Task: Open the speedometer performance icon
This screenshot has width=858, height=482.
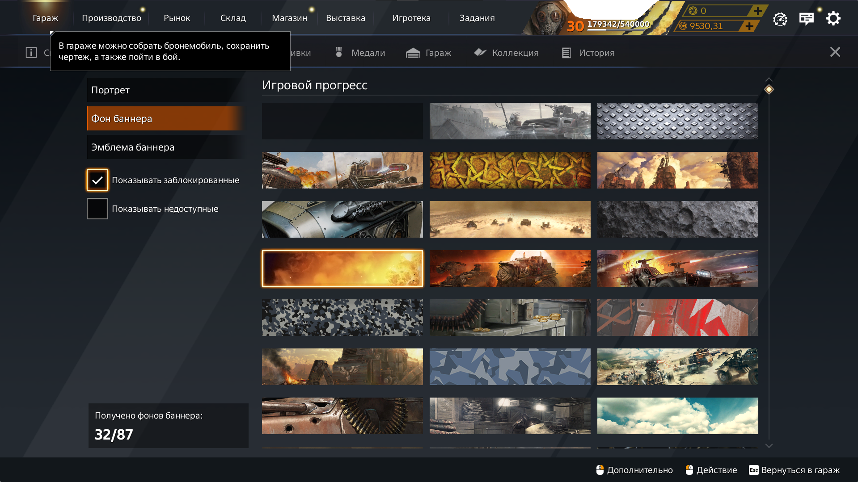Action: coord(780,19)
